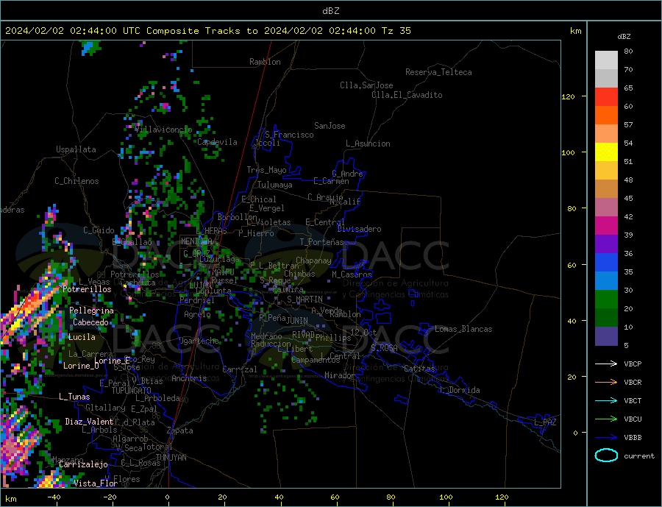Screen dimensions: 662x507
Task: Click the 'Potrerillos' white label
Action: [87, 289]
